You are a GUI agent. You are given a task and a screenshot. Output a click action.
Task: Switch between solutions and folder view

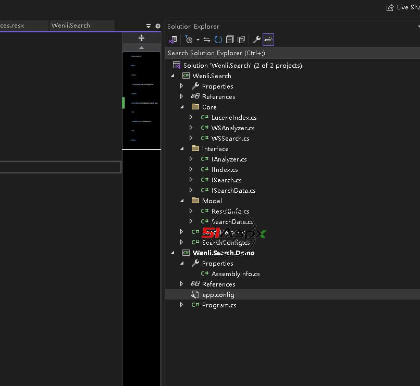click(x=173, y=40)
